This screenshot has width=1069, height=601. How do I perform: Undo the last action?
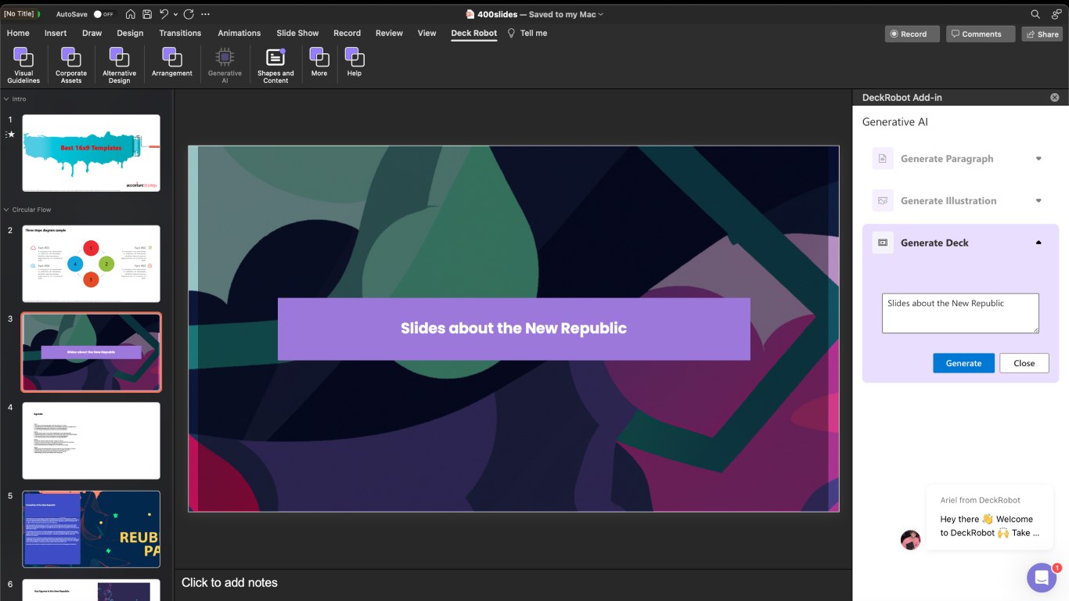pos(164,14)
